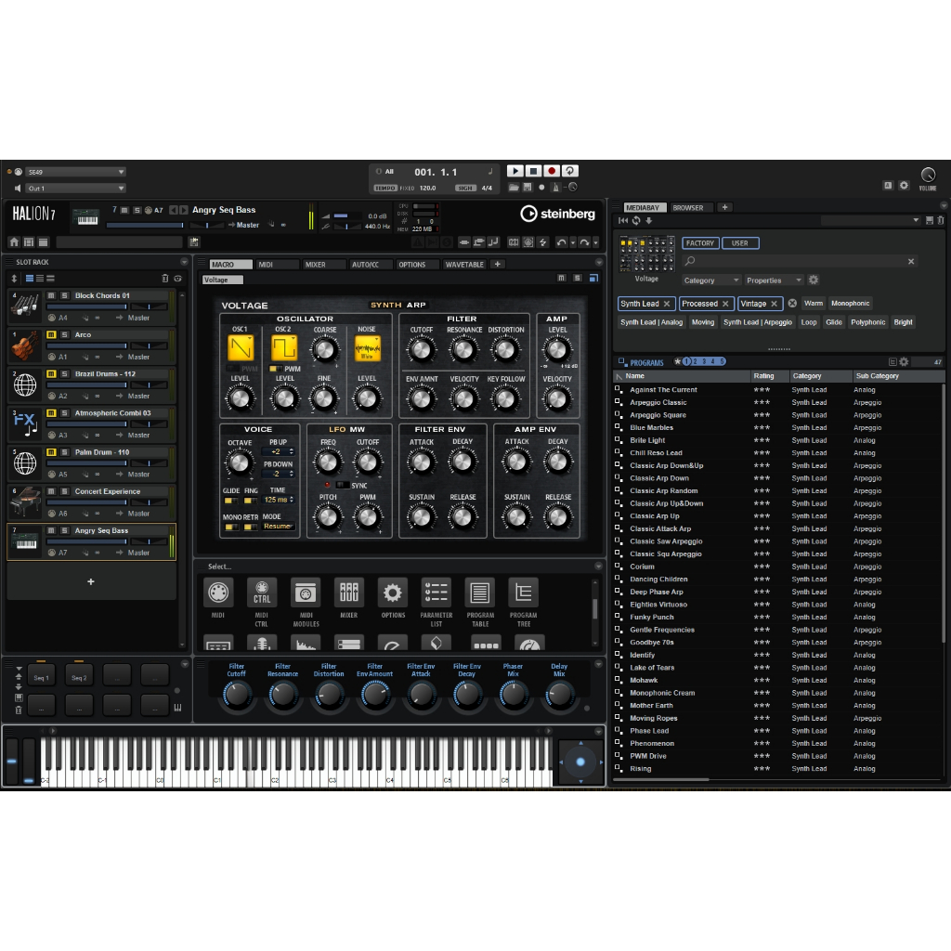Image resolution: width=951 pixels, height=951 pixels.
Task: Switch to the Wavetable tab
Action: click(463, 265)
